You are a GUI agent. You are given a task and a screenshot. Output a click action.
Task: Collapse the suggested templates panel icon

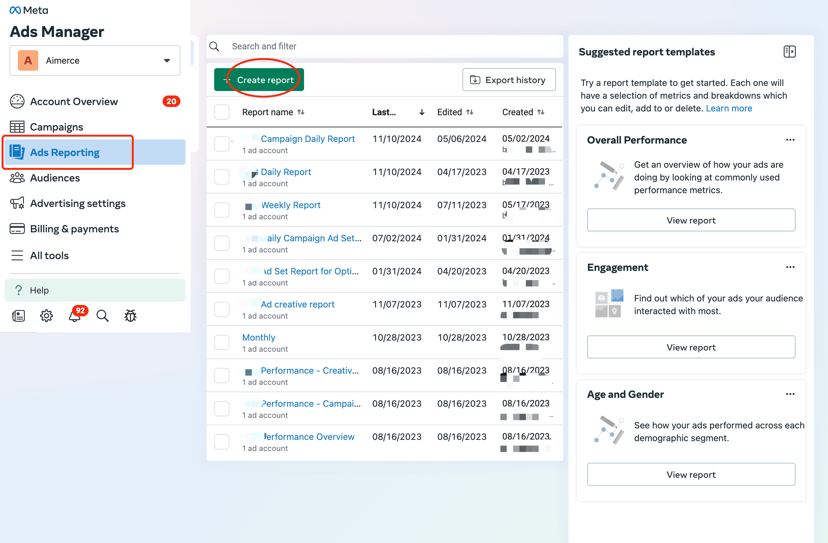pyautogui.click(x=789, y=52)
